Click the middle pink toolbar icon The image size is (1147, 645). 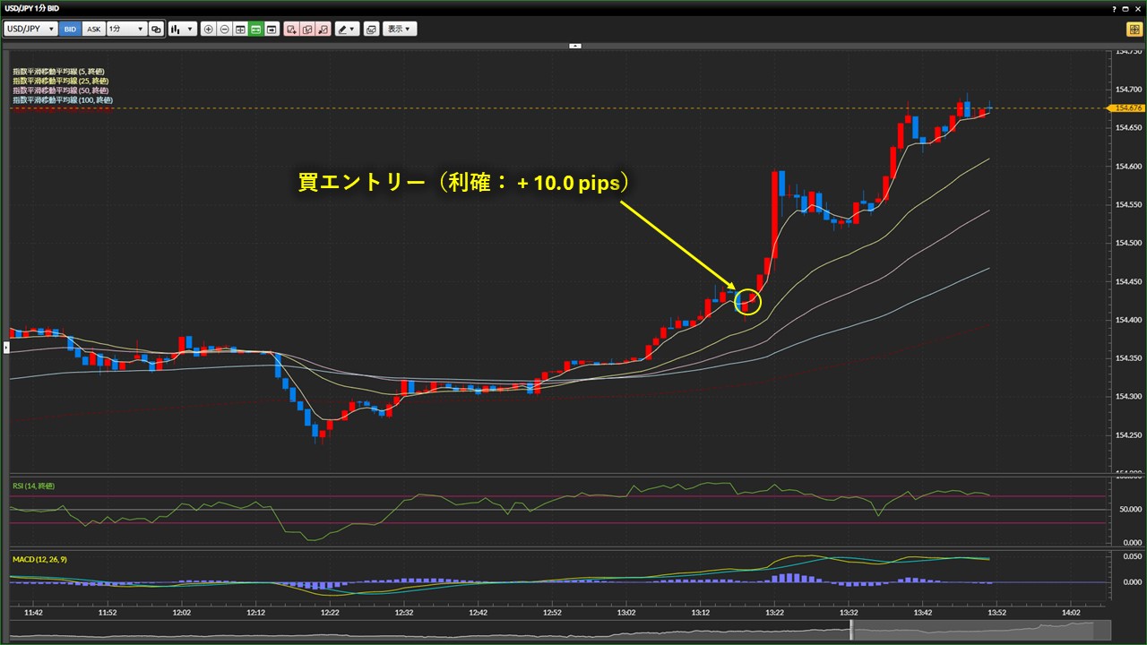click(307, 29)
